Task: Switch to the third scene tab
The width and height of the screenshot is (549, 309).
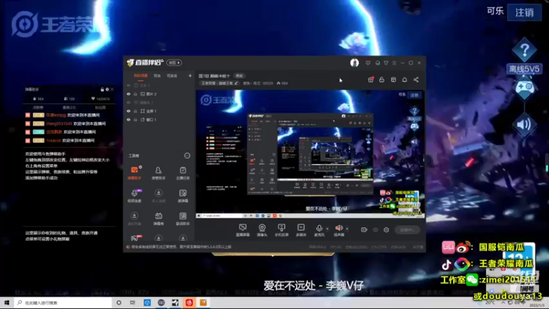Action: (x=172, y=76)
